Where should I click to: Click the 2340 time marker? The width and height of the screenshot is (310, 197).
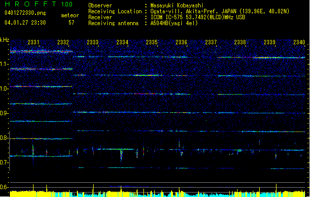point(299,42)
